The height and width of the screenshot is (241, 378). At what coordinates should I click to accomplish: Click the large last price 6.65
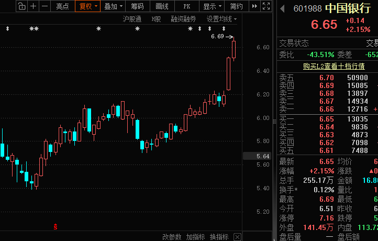click(x=324, y=25)
